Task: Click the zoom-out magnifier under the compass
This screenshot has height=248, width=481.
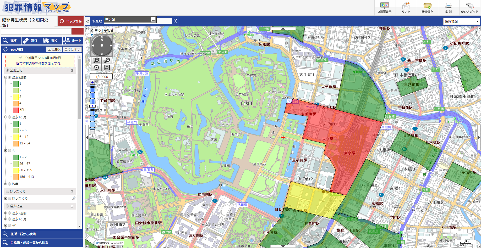Action: [x=107, y=60]
